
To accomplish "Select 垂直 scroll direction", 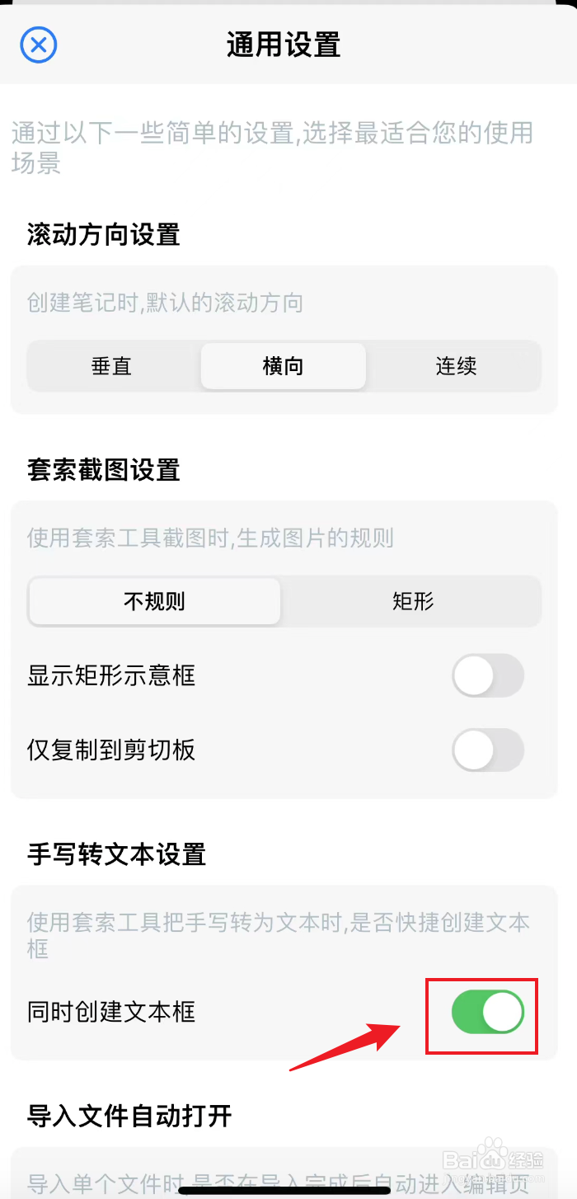I will 111,366.
